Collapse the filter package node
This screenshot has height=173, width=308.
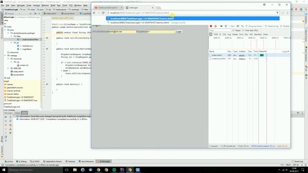click(x=12, y=37)
